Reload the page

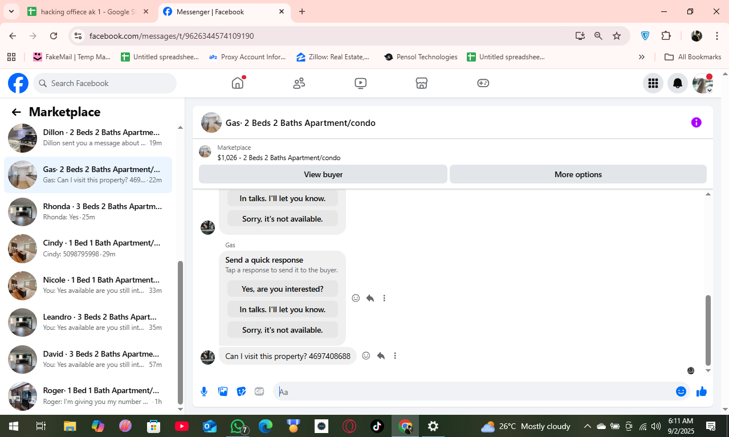click(54, 36)
